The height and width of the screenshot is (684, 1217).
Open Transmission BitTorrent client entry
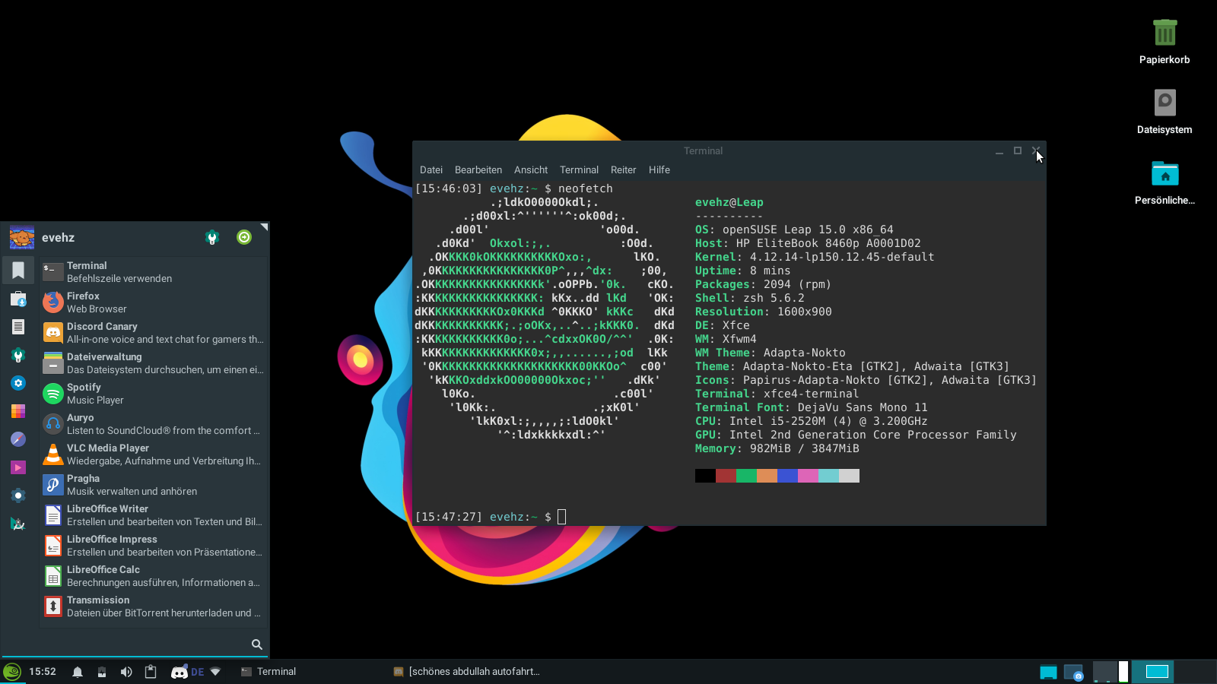[154, 606]
